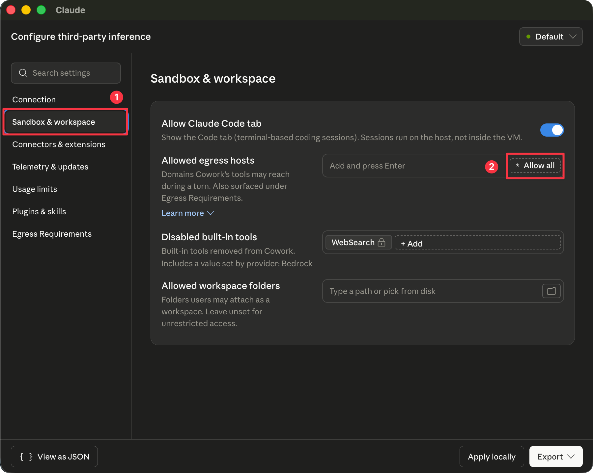Open the Export dropdown button
The width and height of the screenshot is (593, 473).
(x=556, y=457)
